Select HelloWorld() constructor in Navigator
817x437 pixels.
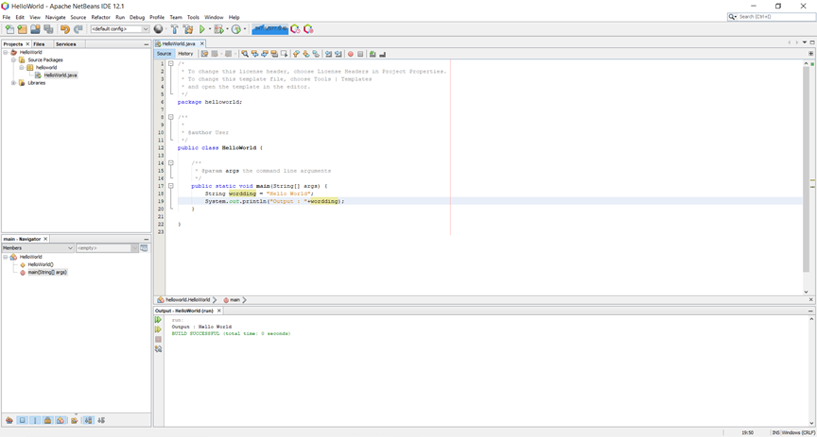(40, 265)
